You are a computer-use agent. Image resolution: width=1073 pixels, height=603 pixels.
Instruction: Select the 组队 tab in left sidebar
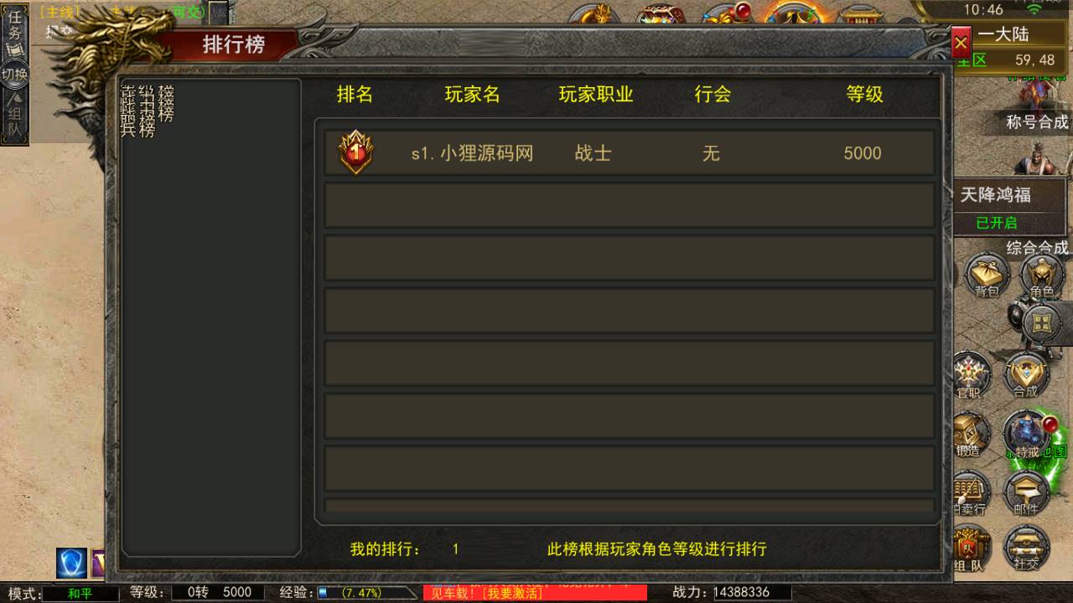(x=14, y=116)
